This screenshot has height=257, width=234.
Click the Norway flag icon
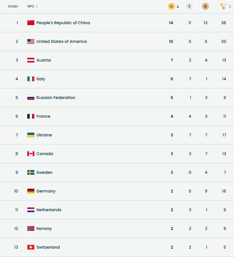click(31, 229)
